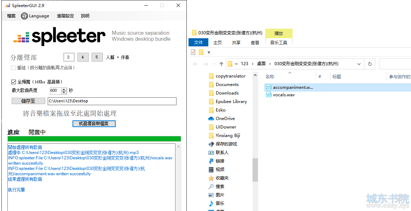Open the 檔案 menu in SpleeterGUI
The image size is (411, 211).
11,16
